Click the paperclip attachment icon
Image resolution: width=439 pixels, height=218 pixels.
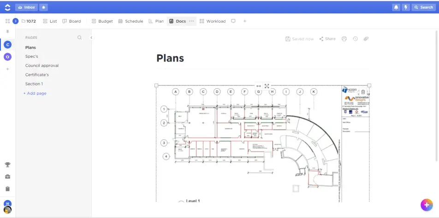pyautogui.click(x=366, y=39)
